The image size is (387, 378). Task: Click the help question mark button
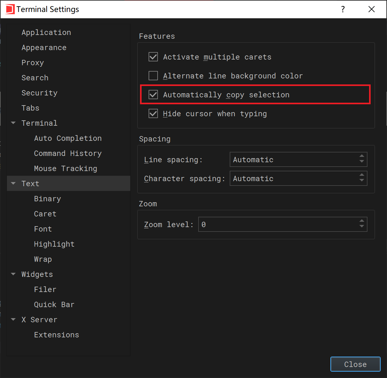[x=343, y=9]
